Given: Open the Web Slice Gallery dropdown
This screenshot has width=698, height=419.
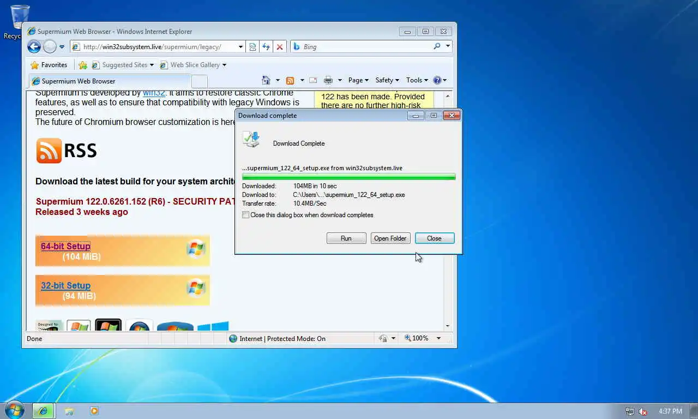Looking at the screenshot, I should pos(193,65).
